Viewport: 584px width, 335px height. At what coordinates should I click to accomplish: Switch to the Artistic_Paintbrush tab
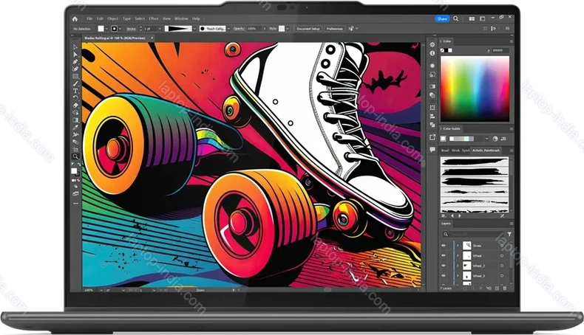(486, 150)
